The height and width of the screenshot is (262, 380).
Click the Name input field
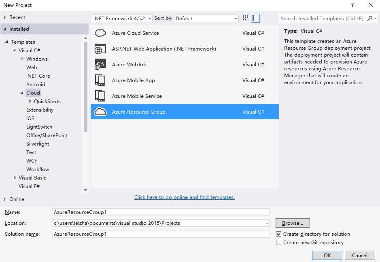point(161,212)
